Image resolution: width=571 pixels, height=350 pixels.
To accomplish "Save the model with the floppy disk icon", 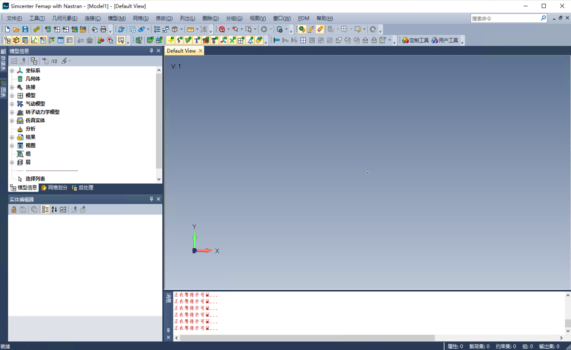I will 25,29.
